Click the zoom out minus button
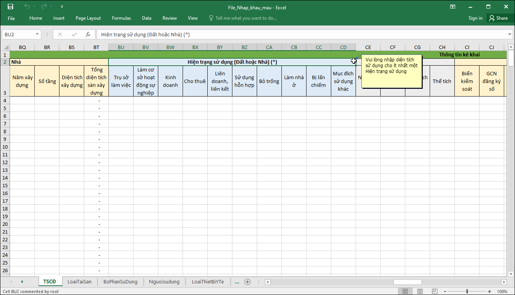The width and height of the screenshot is (515, 295). [x=445, y=292]
